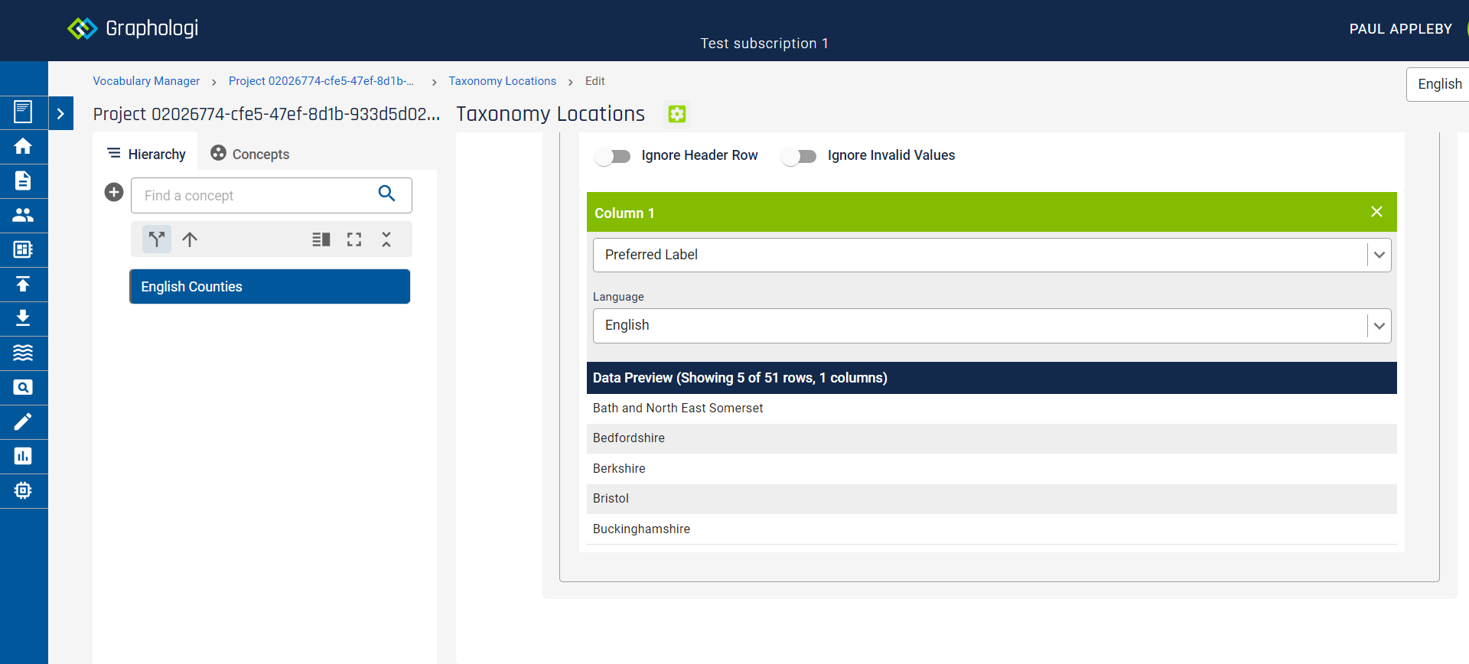Click the Berkshire preview row
Screen dimensions: 1469x664
click(x=992, y=468)
